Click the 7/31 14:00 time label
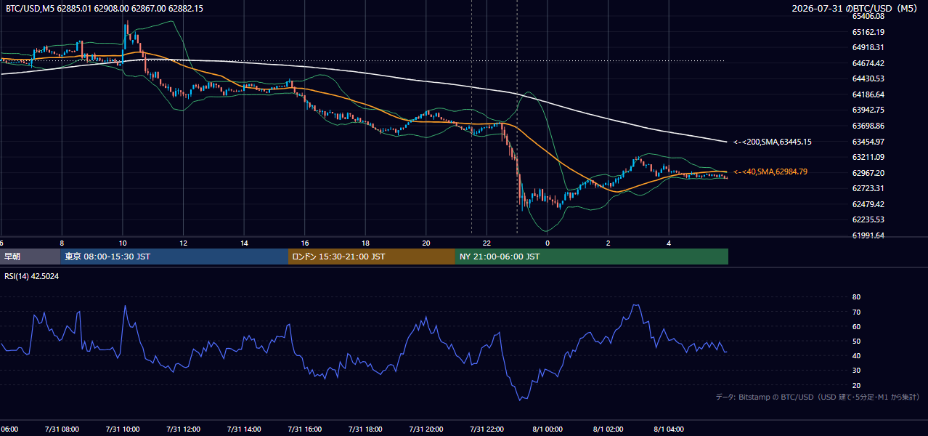The image size is (928, 436). pyautogui.click(x=244, y=429)
